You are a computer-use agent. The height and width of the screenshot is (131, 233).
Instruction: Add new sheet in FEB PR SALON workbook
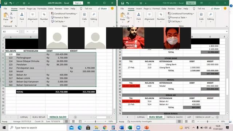217,117
